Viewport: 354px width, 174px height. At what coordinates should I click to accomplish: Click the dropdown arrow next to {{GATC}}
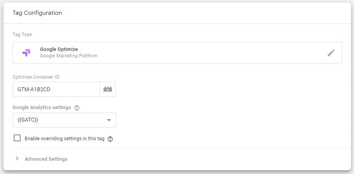pos(109,120)
